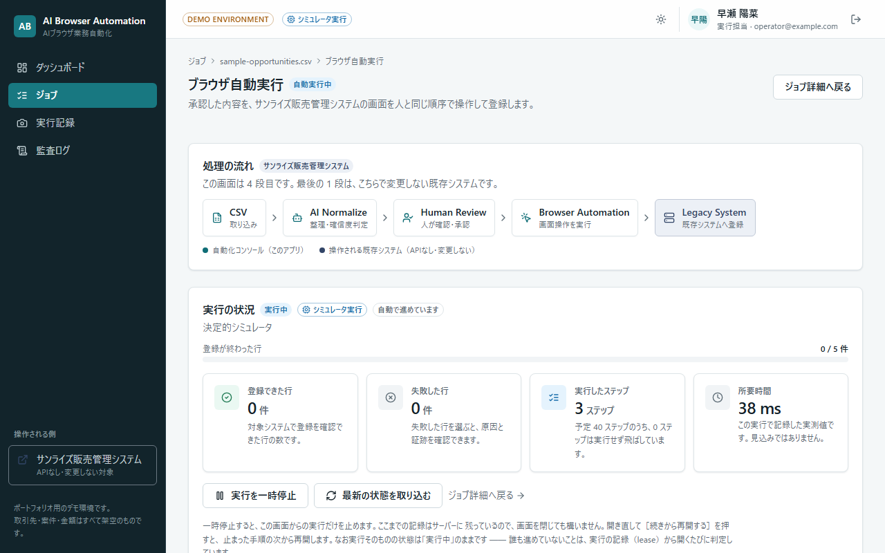The width and height of the screenshot is (885, 553).
Task: Click the gear icon in 実行の状況 シミュレータ実行 badge
Action: coord(306,310)
